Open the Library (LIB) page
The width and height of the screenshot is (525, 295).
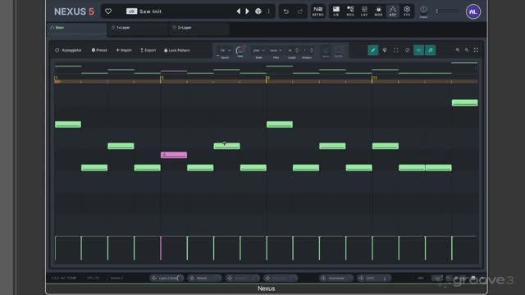click(x=336, y=11)
